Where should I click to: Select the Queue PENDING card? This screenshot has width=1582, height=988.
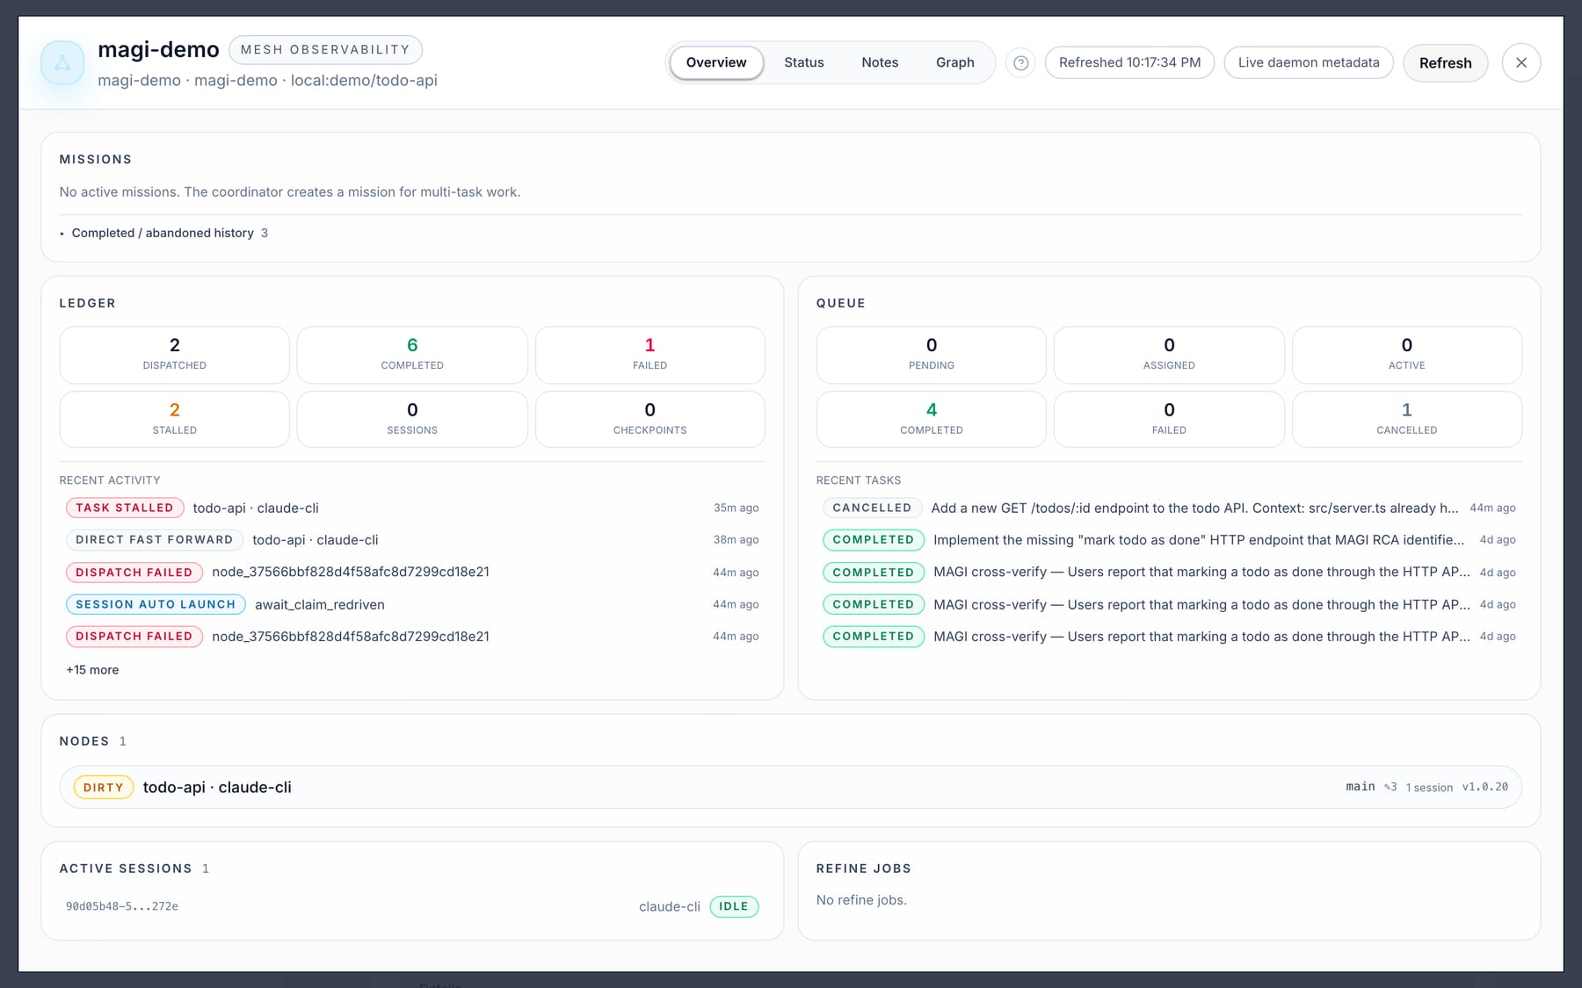(932, 355)
